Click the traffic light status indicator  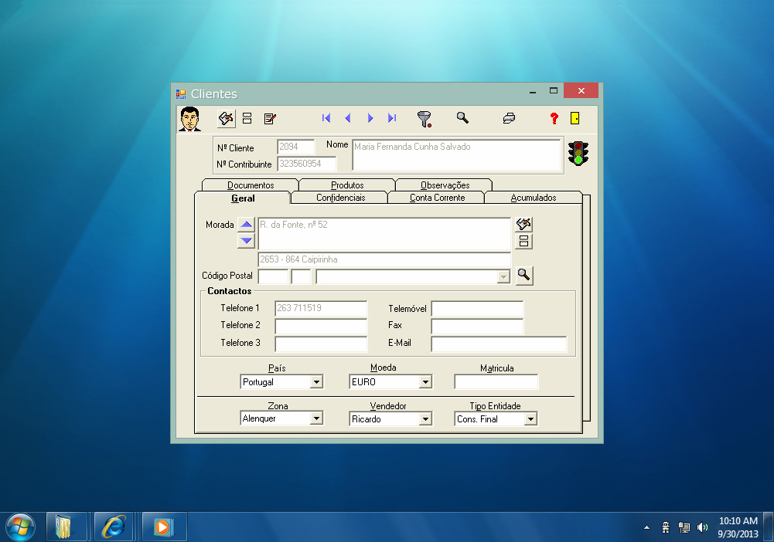[x=578, y=153]
